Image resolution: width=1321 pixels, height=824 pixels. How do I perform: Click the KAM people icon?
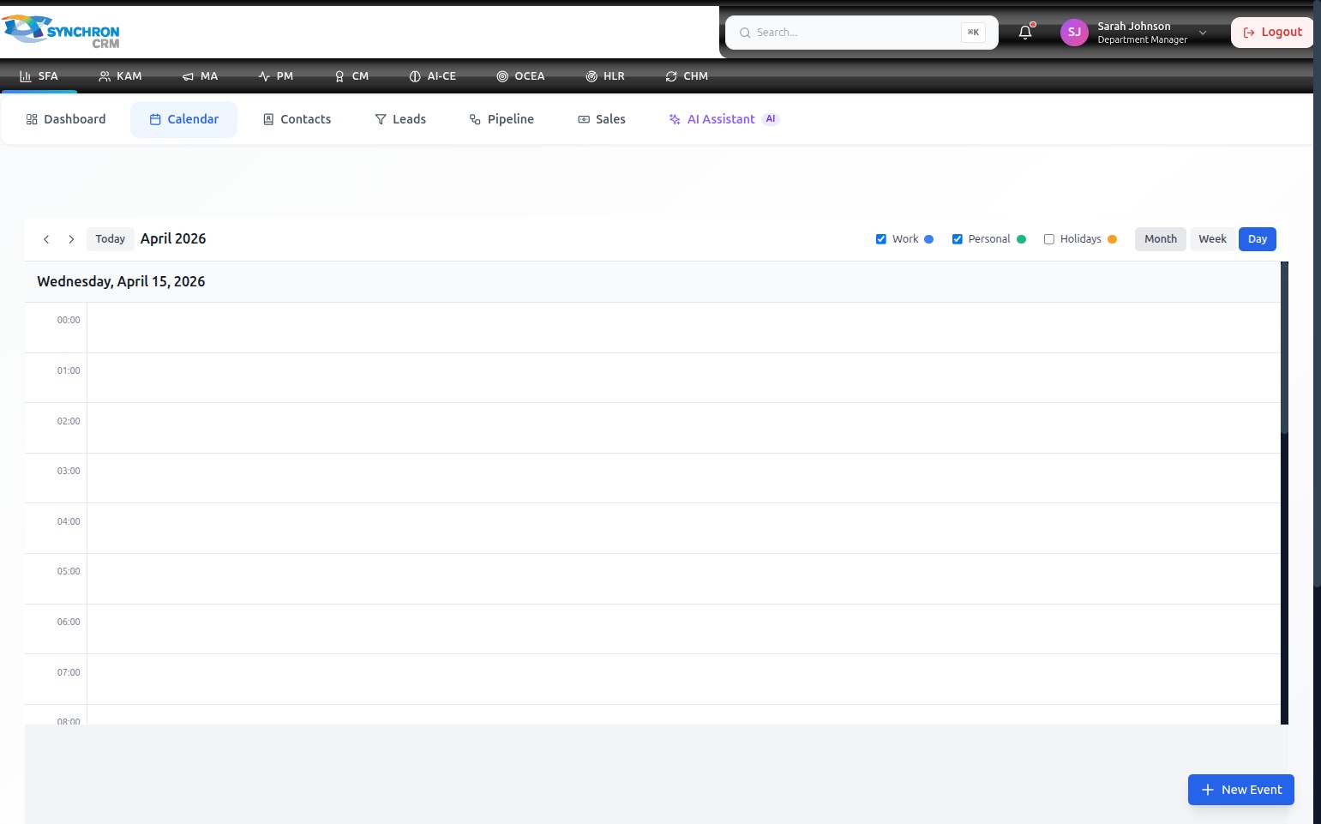point(105,76)
